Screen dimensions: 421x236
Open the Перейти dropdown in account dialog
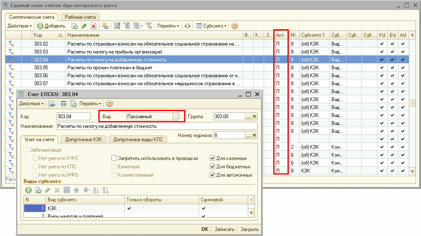pyautogui.click(x=90, y=104)
